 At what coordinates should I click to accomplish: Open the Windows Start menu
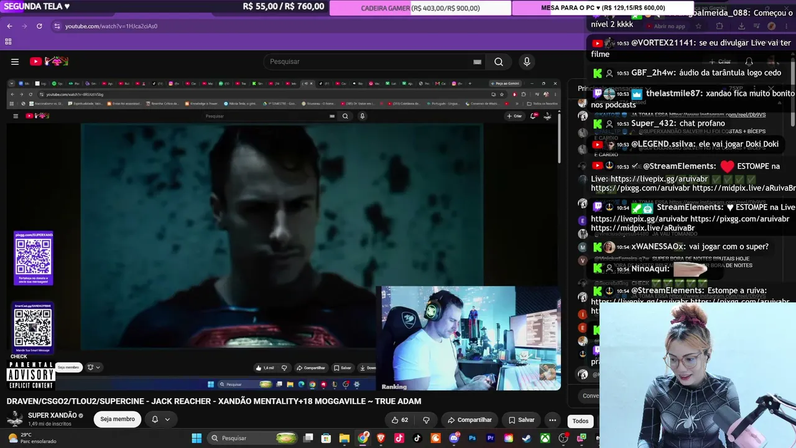[x=197, y=438]
